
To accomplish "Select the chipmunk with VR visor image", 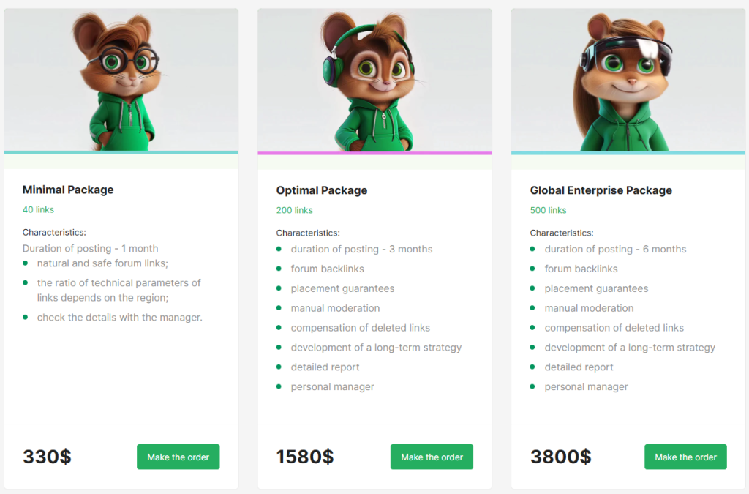I will point(628,79).
